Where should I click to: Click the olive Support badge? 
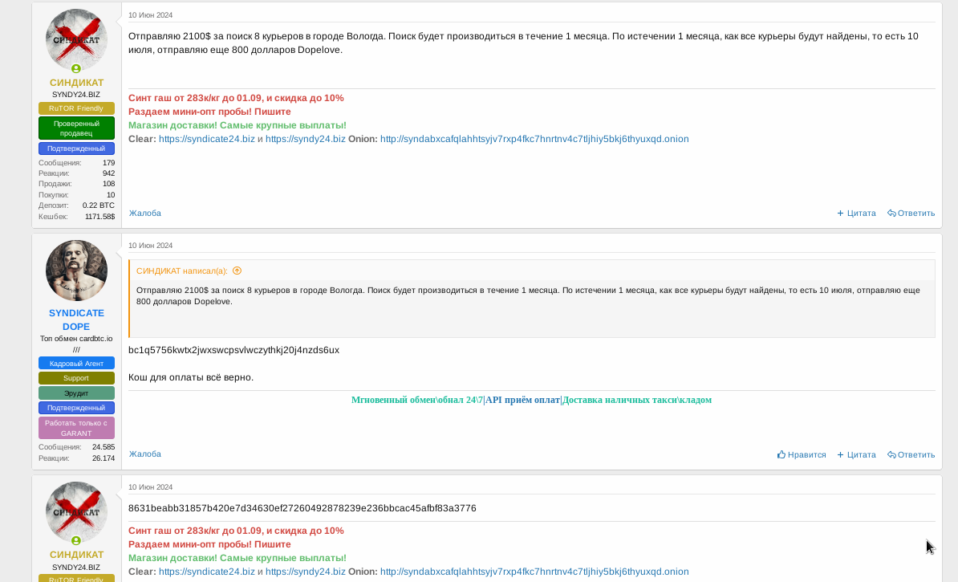[76, 378]
